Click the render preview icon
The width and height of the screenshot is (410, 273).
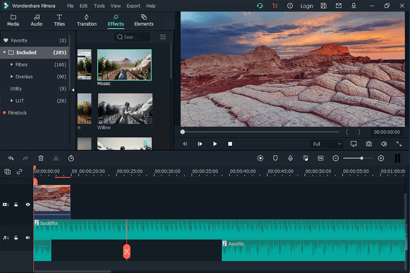coord(260,158)
